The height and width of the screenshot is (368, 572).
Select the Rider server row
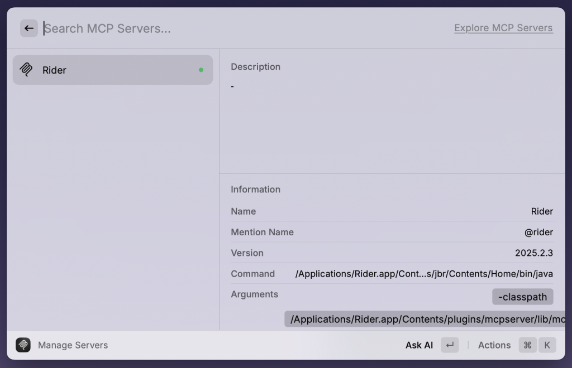(x=113, y=70)
